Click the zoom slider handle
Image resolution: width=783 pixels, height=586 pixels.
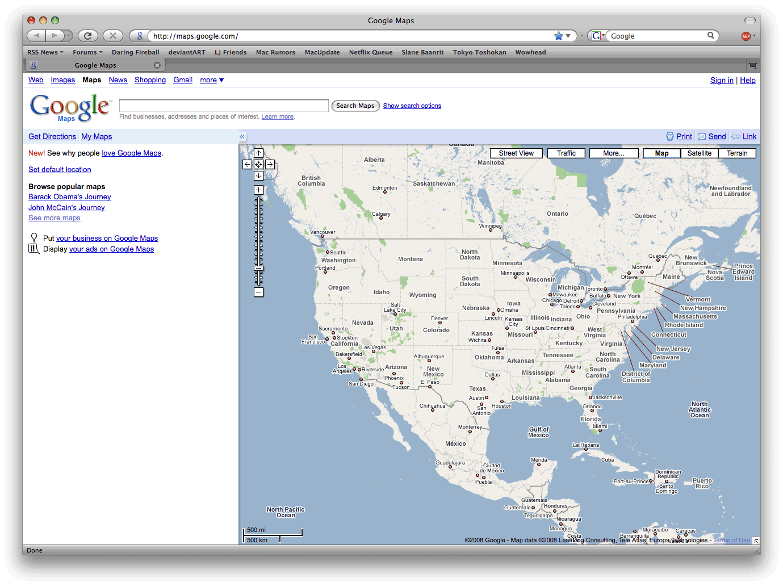tap(258, 268)
